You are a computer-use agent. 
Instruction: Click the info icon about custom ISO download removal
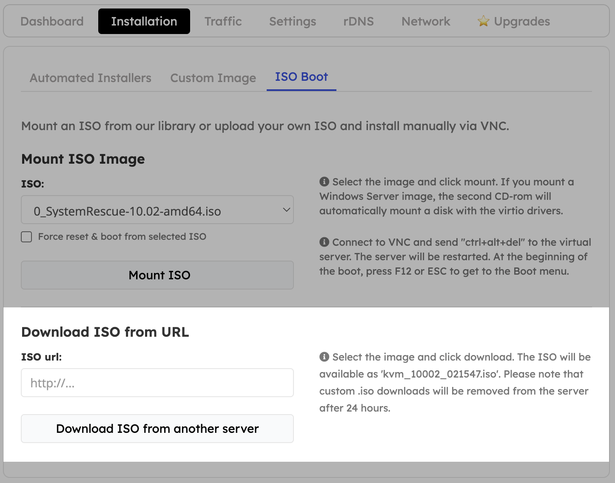(324, 357)
